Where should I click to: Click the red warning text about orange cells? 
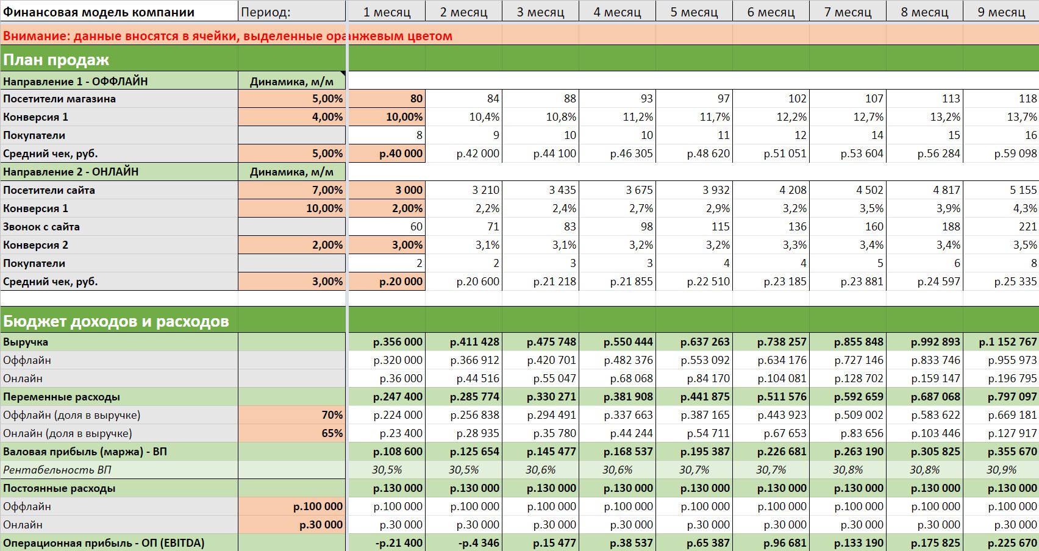click(227, 36)
